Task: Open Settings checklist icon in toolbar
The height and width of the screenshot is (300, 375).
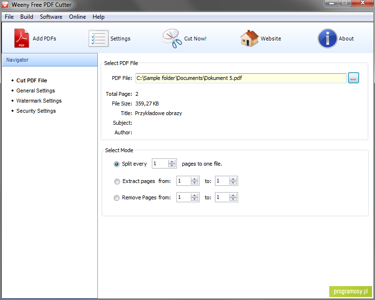Action: pos(98,38)
